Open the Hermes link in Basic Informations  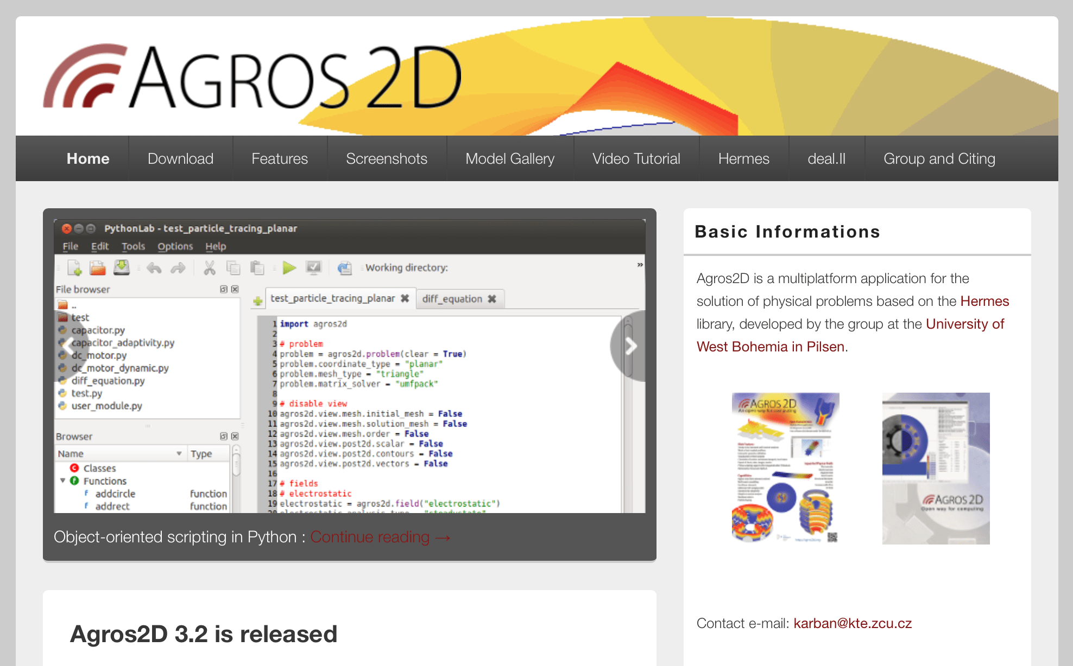click(984, 301)
